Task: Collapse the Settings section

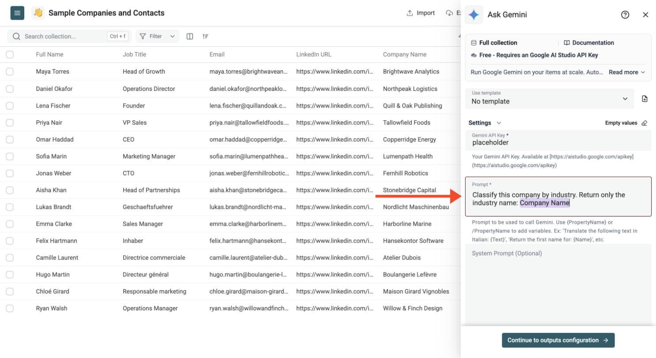Action: coord(485,123)
